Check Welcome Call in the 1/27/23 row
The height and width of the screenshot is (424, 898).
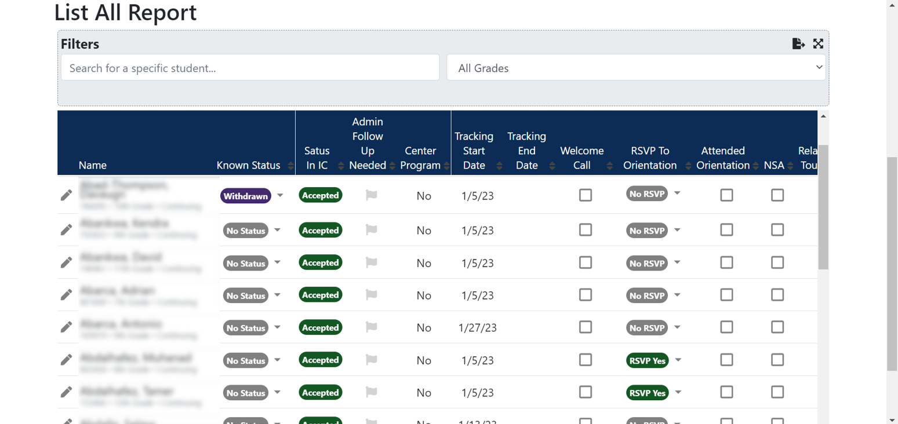pos(586,327)
